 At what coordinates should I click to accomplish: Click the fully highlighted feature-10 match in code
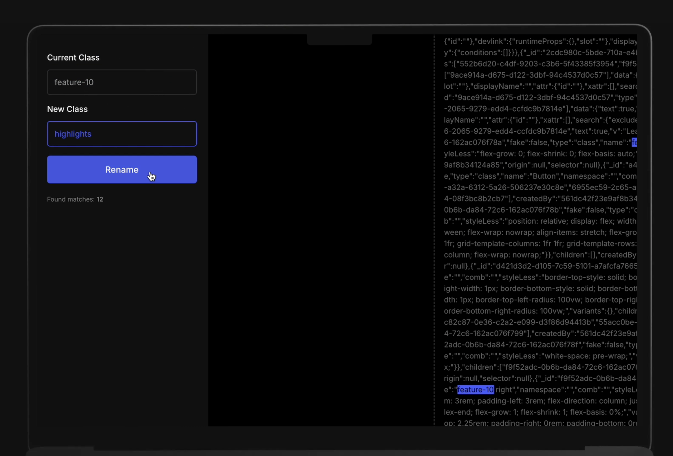[475, 390]
